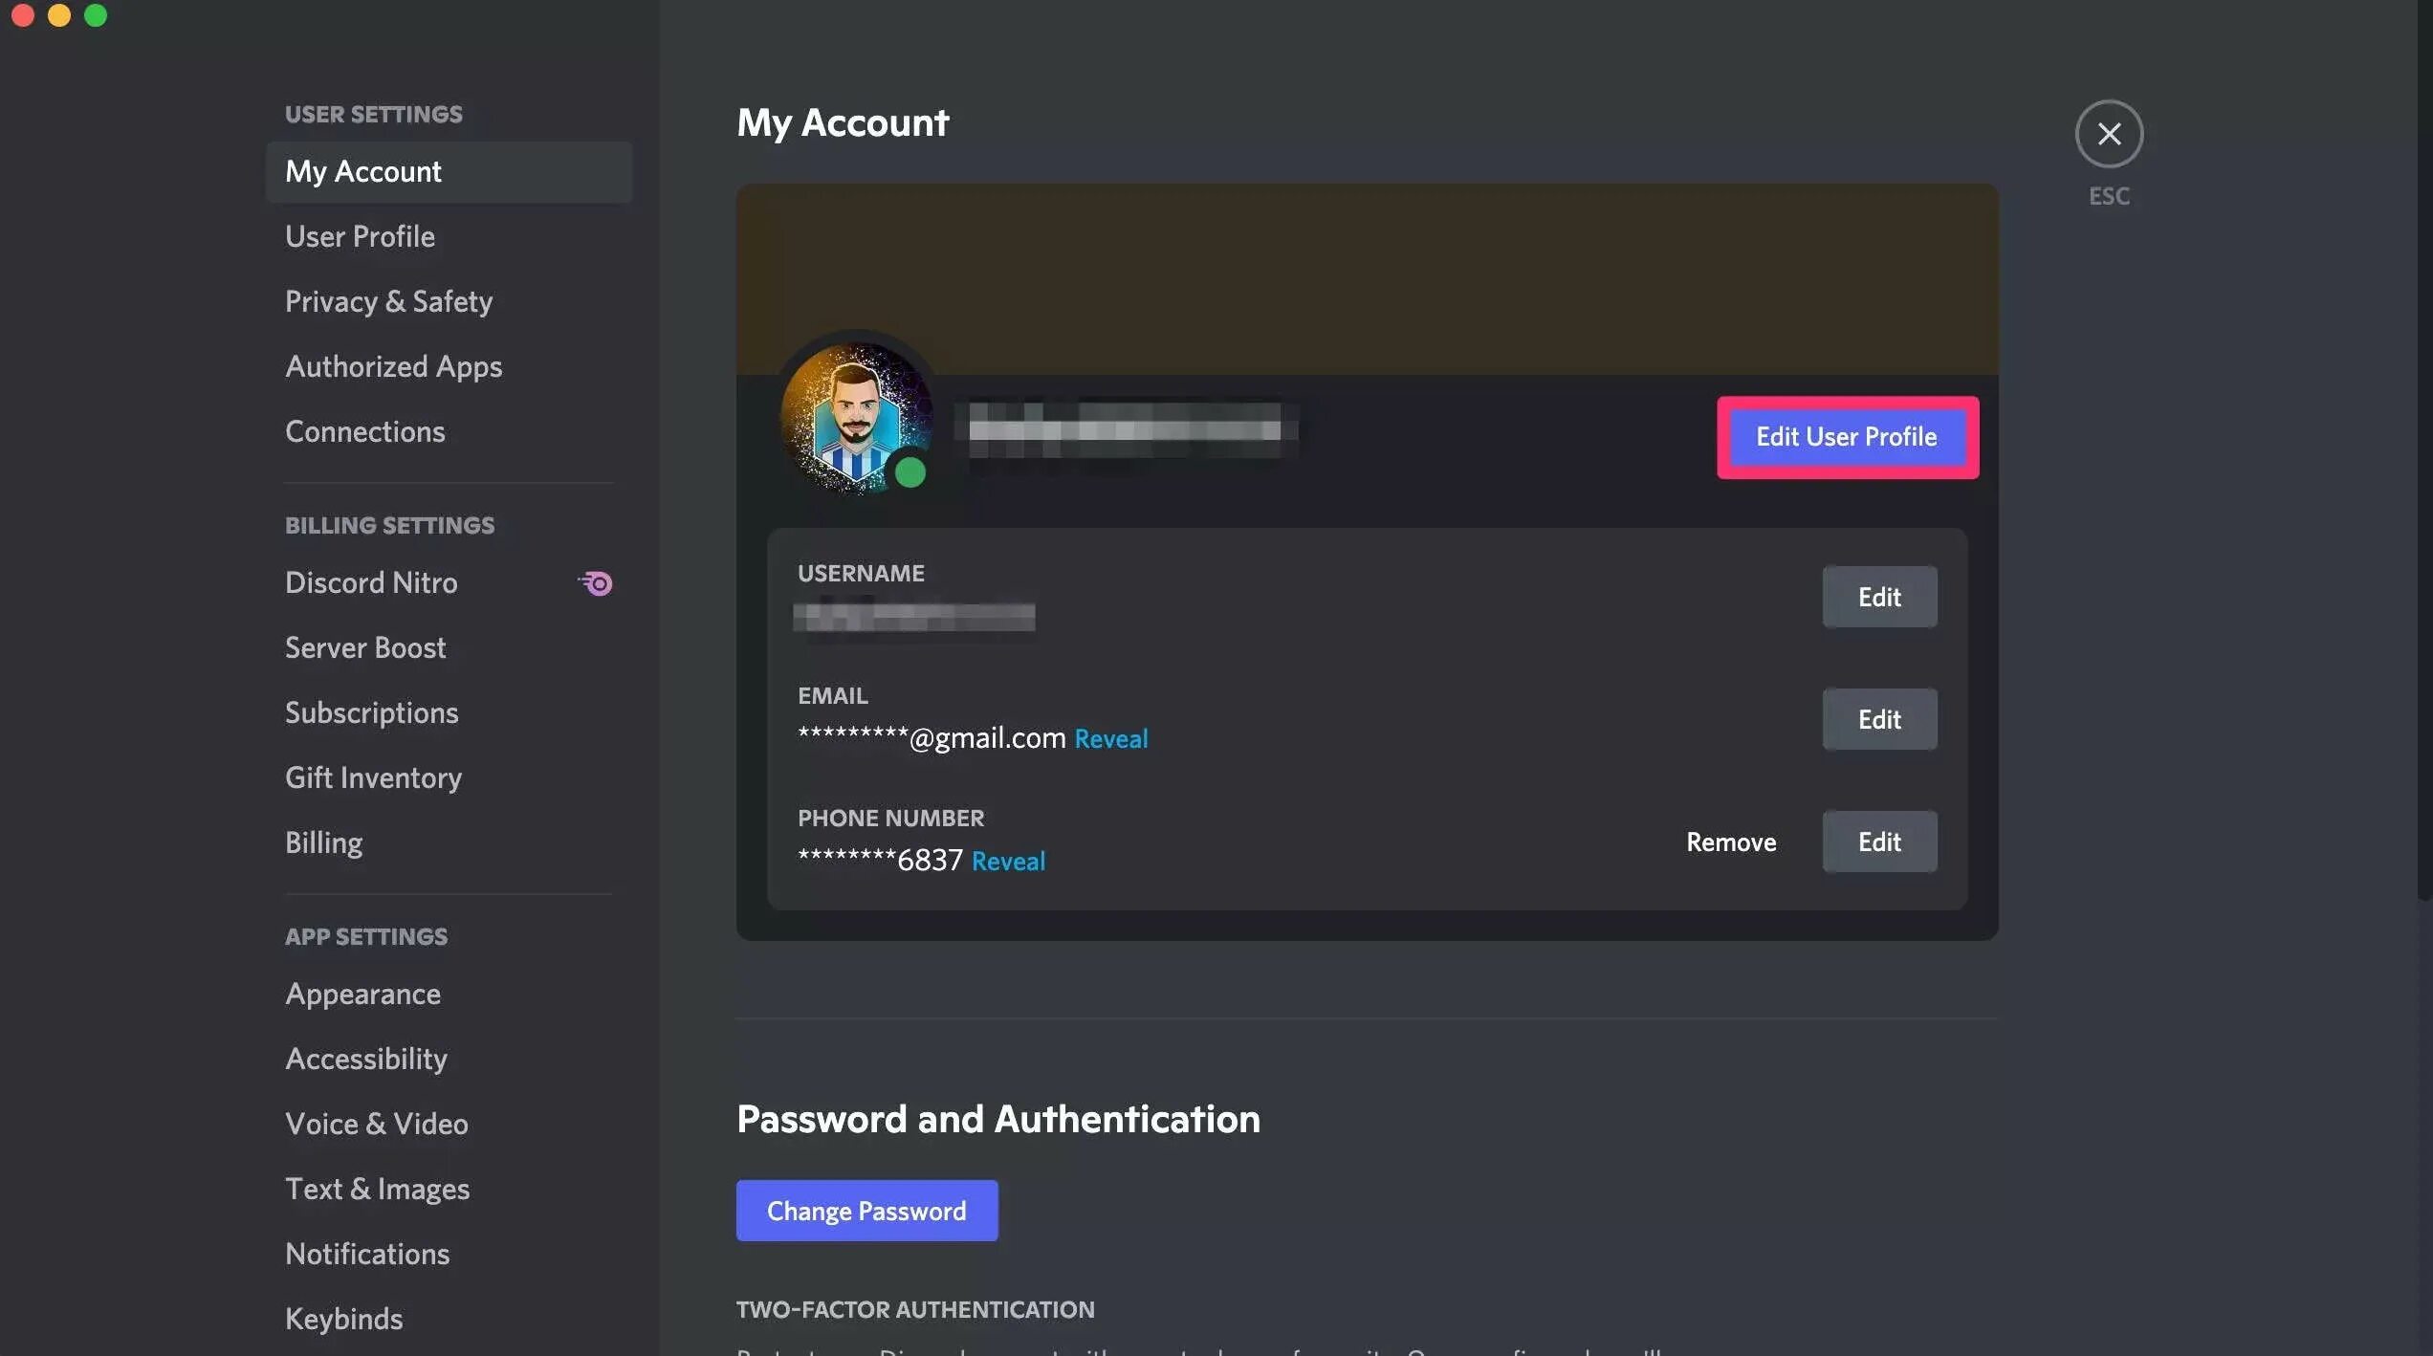Open Discord Nitro billing page

click(x=371, y=582)
